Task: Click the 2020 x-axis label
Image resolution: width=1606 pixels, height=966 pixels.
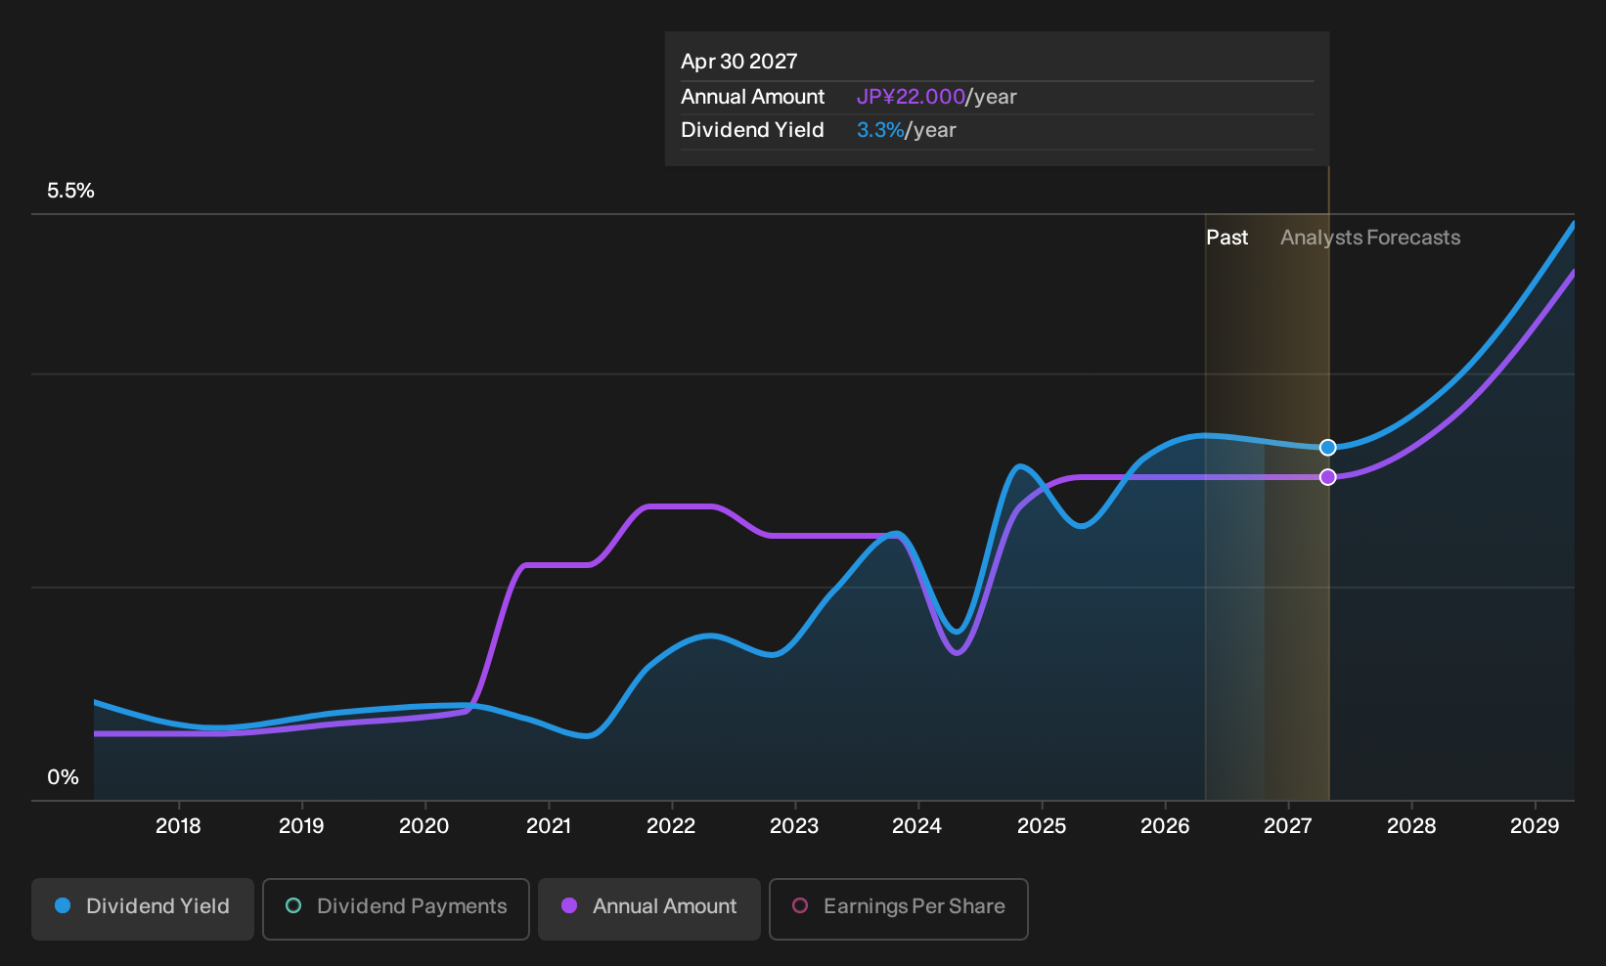Action: pos(424,826)
